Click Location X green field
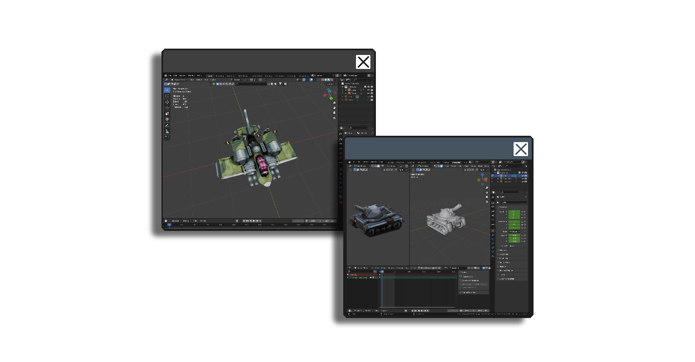Viewport: 695px width, 362px height. tap(514, 212)
